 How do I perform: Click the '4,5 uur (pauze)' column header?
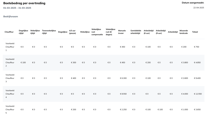(x=73, y=32)
